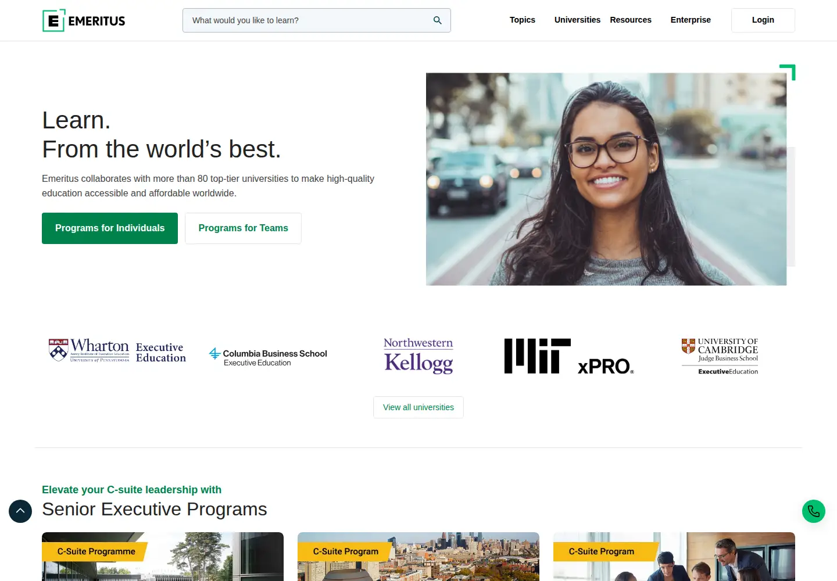Open the C-Suite Programme card with trees
Screen dimensions: 837x581
click(x=163, y=557)
